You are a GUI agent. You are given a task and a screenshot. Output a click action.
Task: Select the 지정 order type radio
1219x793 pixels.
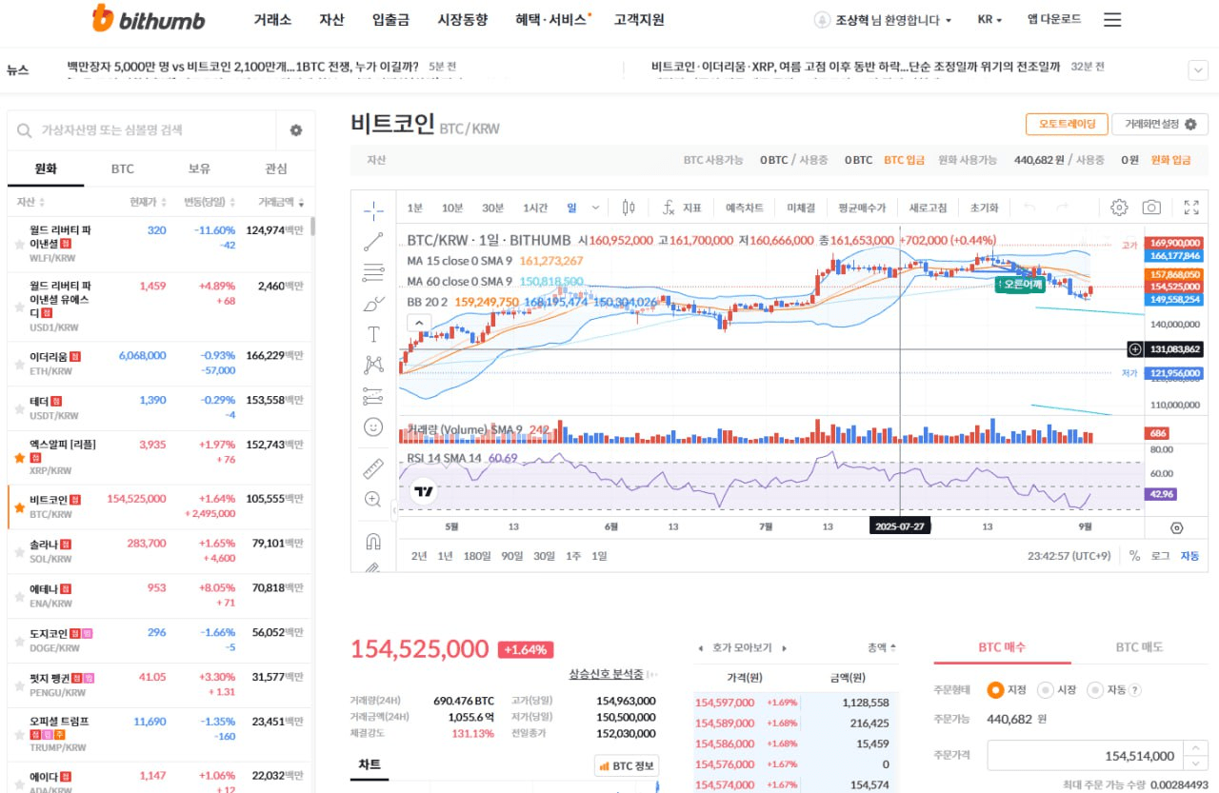995,689
